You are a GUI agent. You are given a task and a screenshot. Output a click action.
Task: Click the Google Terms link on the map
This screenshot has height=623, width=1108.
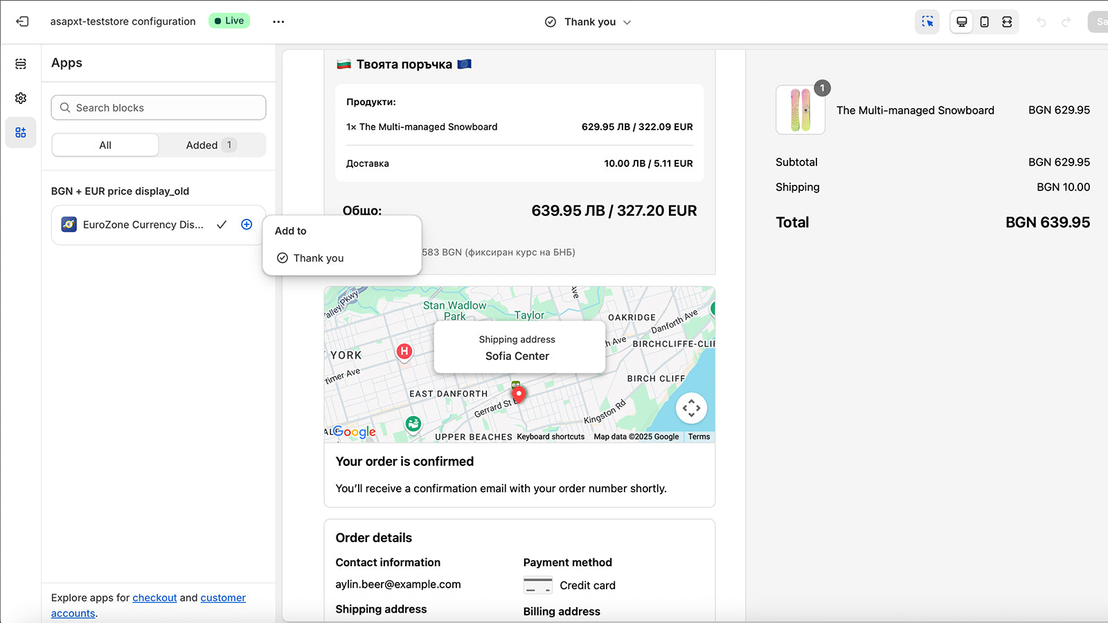(x=699, y=437)
